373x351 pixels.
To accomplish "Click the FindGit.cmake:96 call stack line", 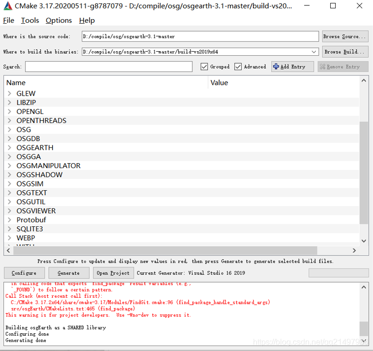I will (141, 302).
